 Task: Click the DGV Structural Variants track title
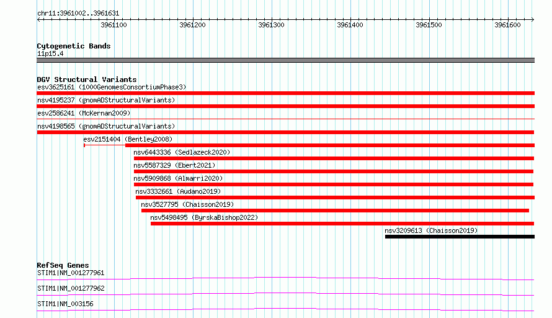87,79
